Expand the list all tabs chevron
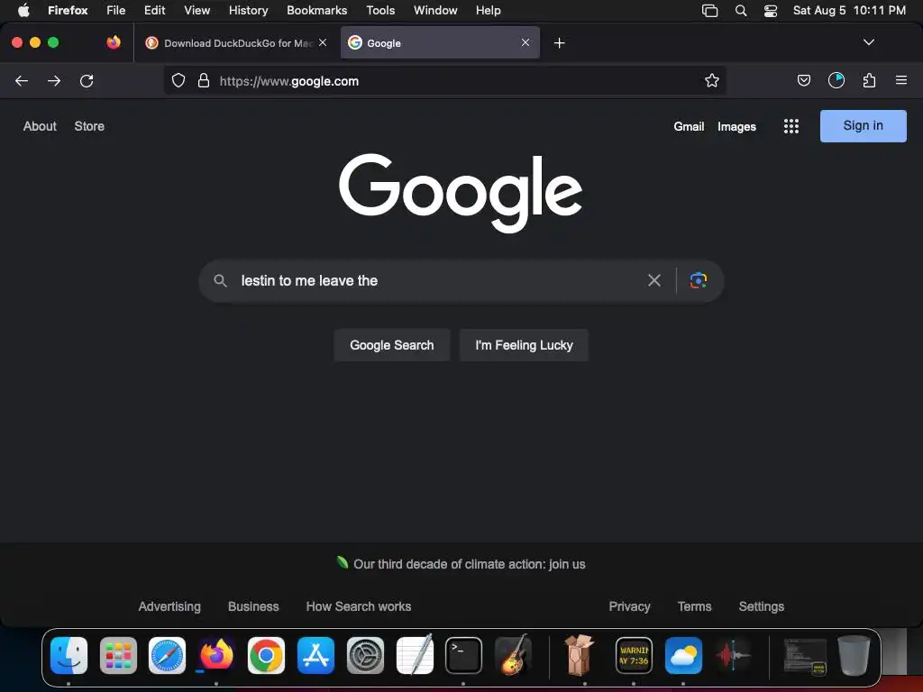The height and width of the screenshot is (692, 923). pos(868,42)
